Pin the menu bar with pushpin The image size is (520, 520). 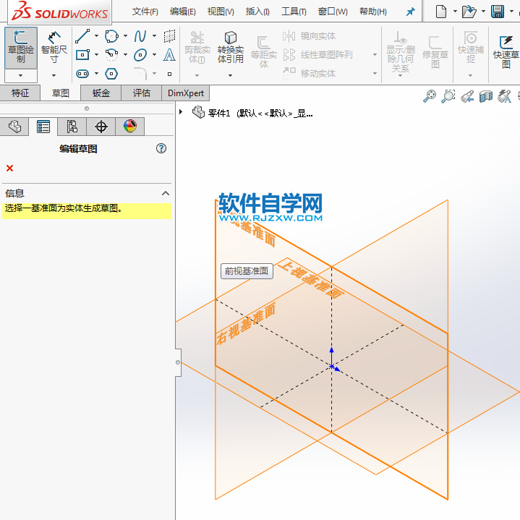click(410, 12)
